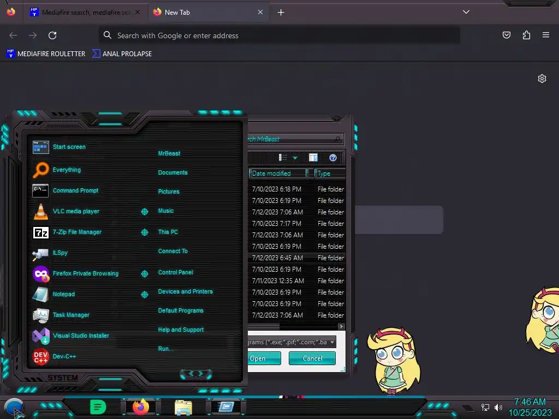Screen dimensions: 559x419
Task: Select the row dated 7/10/2023 7:17 PM
Action: tap(296, 223)
